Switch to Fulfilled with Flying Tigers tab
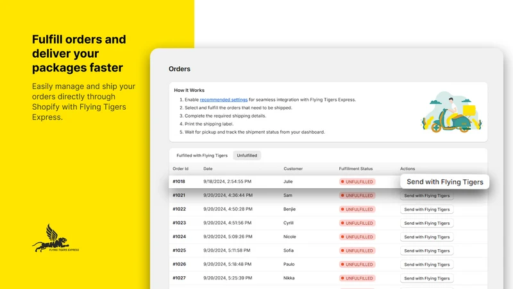 (x=202, y=155)
